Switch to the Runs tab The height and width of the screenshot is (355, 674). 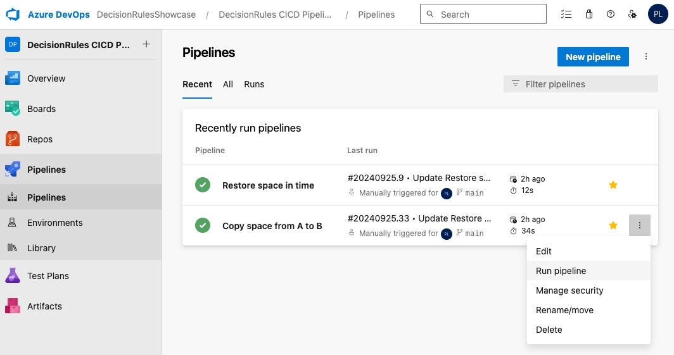click(x=254, y=84)
